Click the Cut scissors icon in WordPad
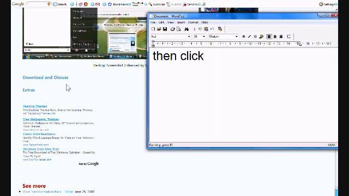Image resolution: width=349 pixels, height=196 pixels. 194,29
